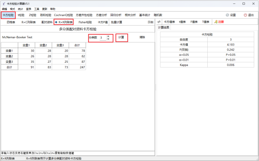The width and height of the screenshot is (259, 161).
Task: Increase 分类数 with the up arrow
Action: point(108,36)
